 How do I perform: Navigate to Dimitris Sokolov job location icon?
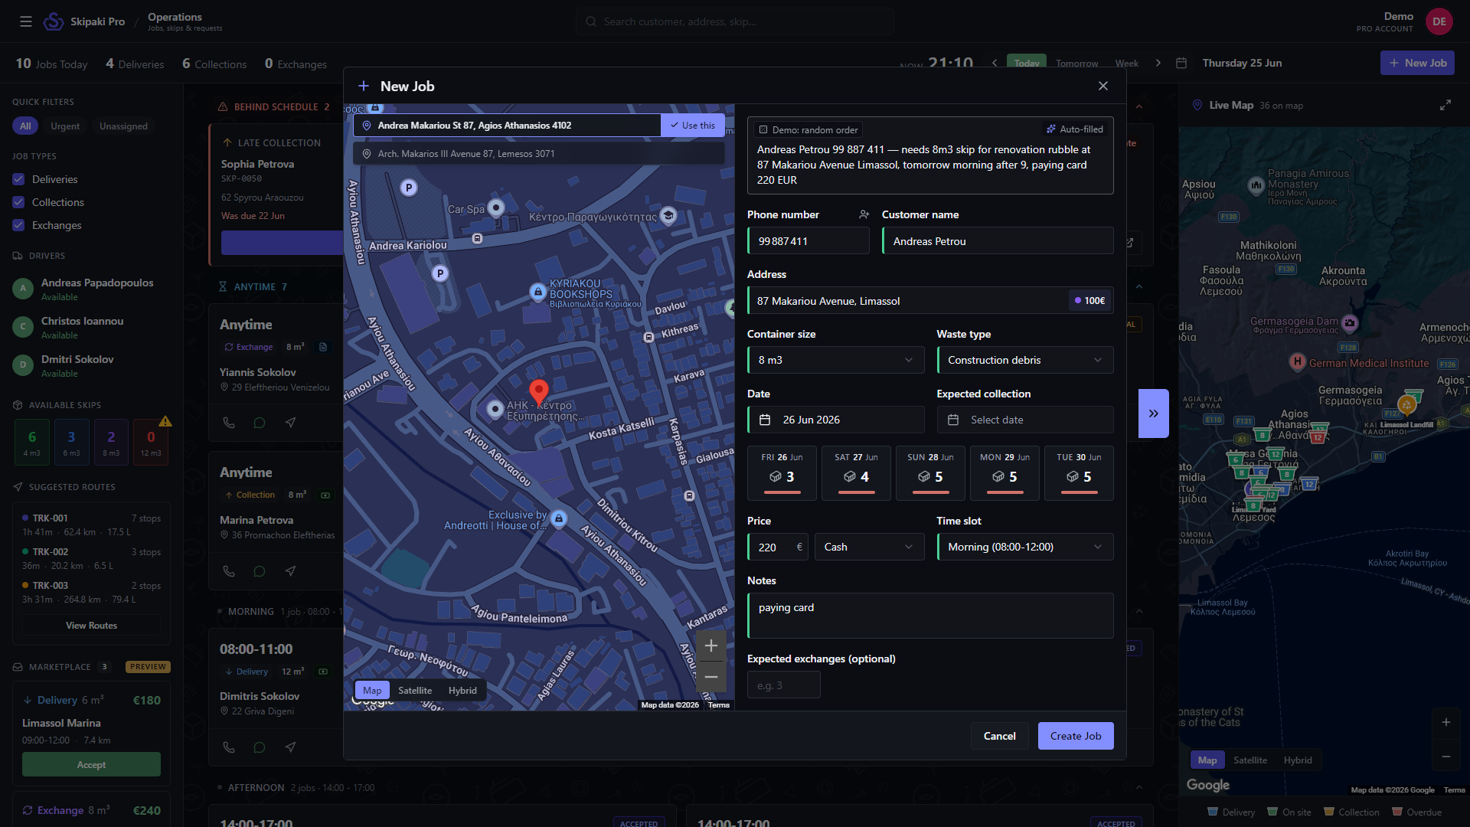[x=290, y=747]
